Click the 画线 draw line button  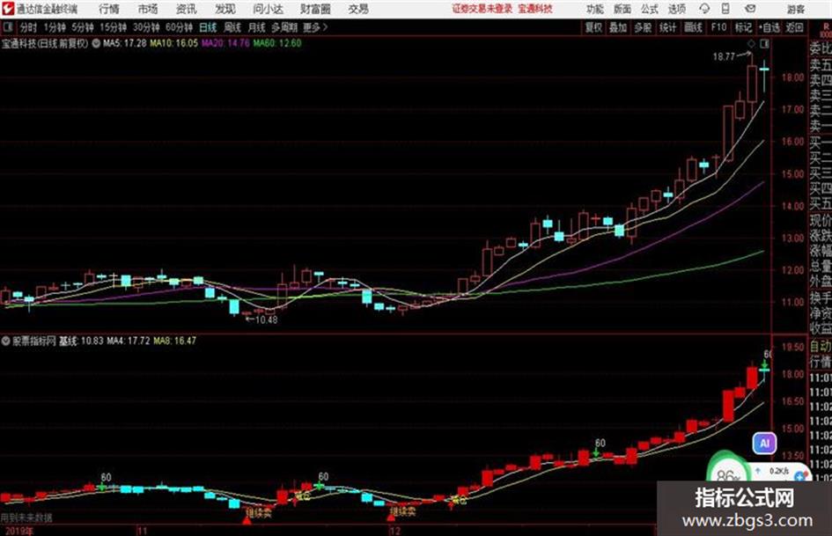click(x=693, y=27)
